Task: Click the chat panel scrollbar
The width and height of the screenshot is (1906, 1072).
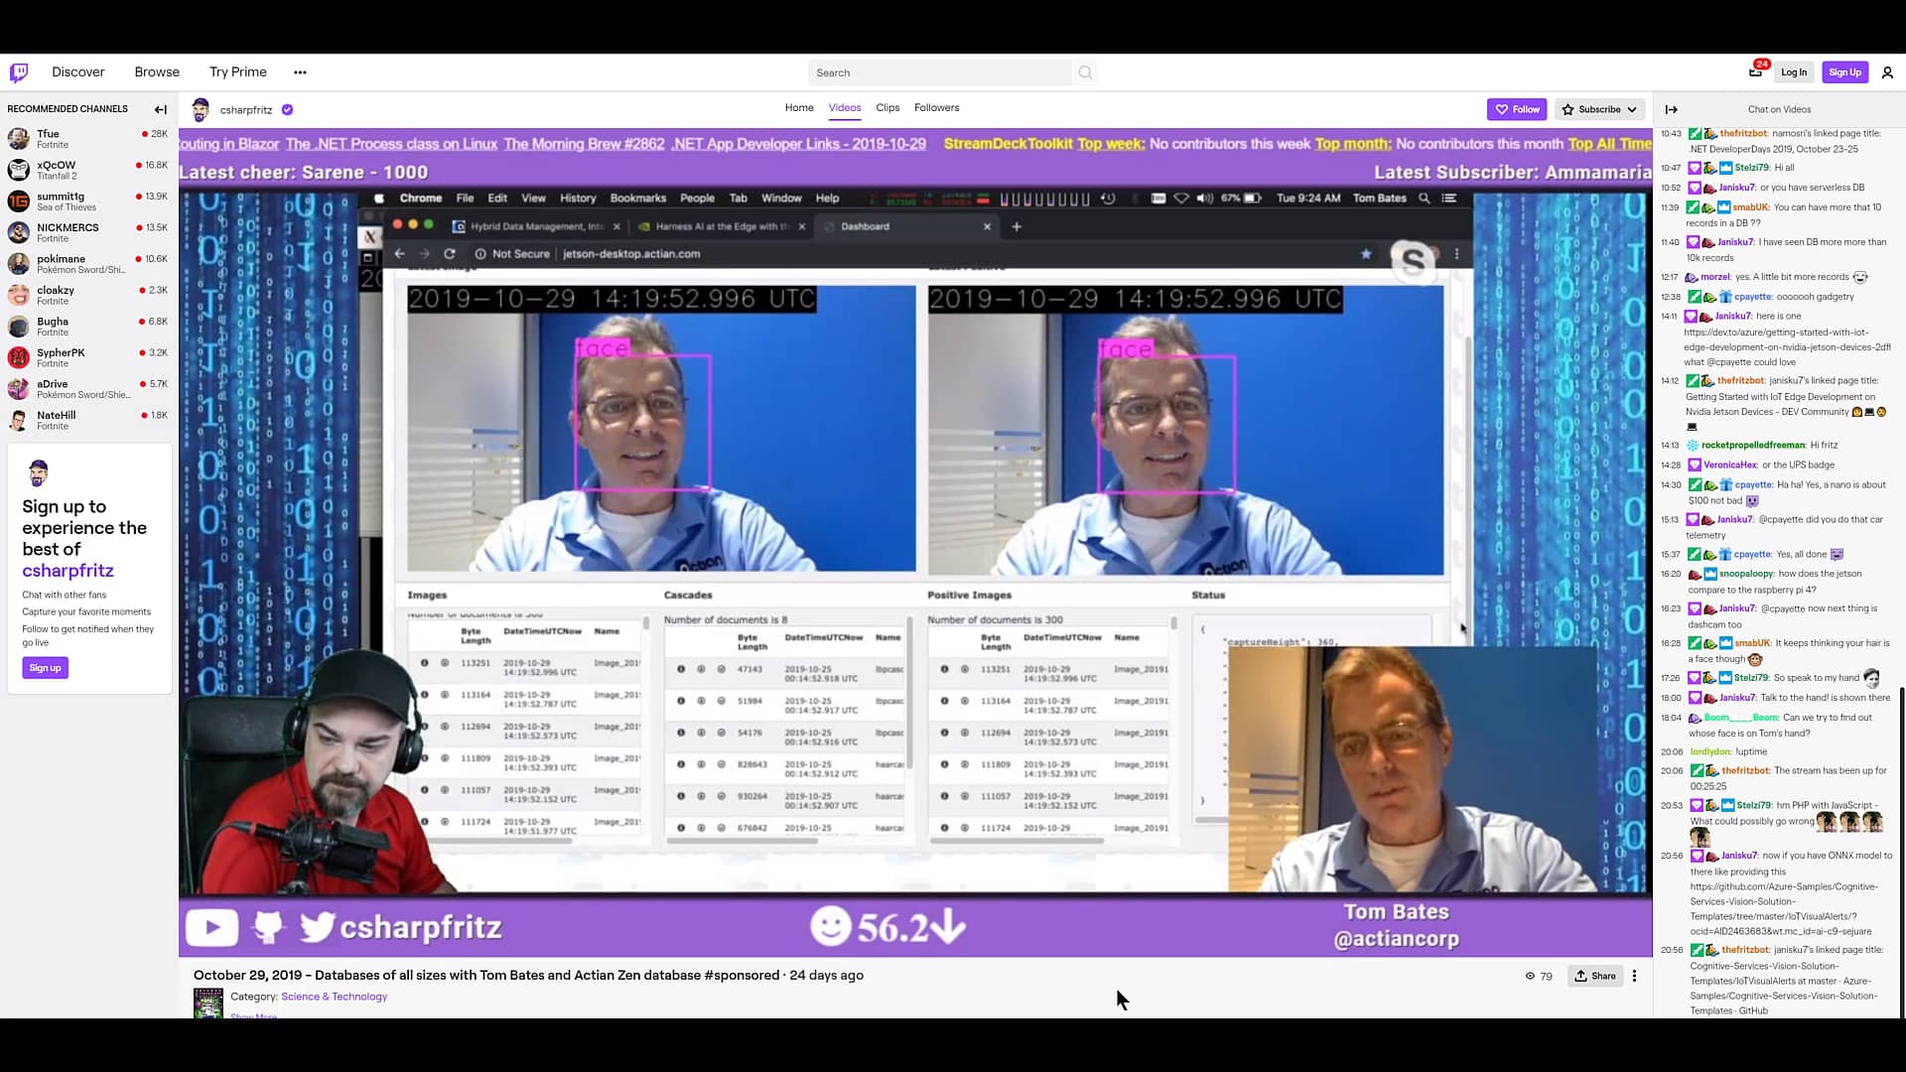Action: (1901, 852)
